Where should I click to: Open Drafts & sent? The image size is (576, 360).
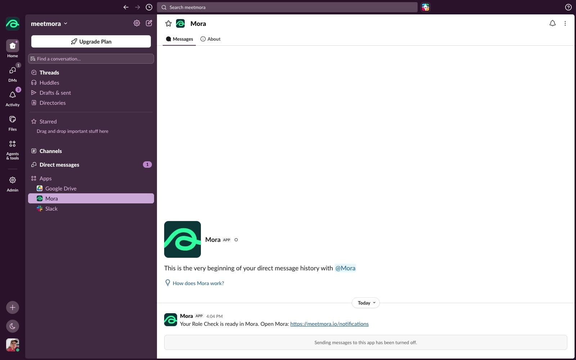[91, 93]
